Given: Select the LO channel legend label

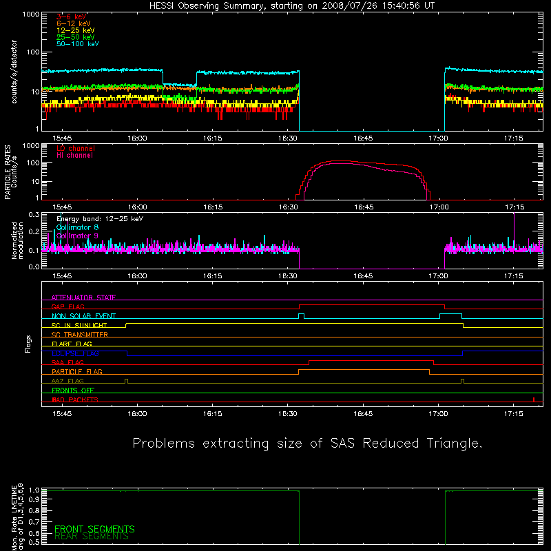Looking at the screenshot, I should [76, 148].
